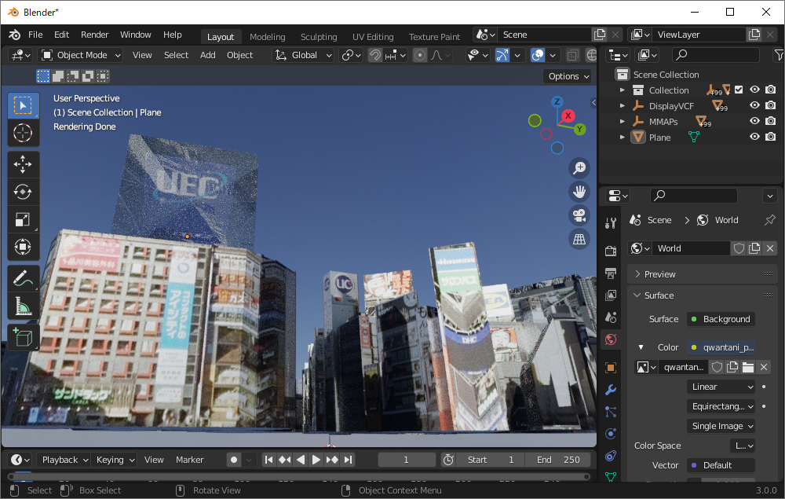
Task: Hide Plane via its eye icon
Action: pos(754,137)
